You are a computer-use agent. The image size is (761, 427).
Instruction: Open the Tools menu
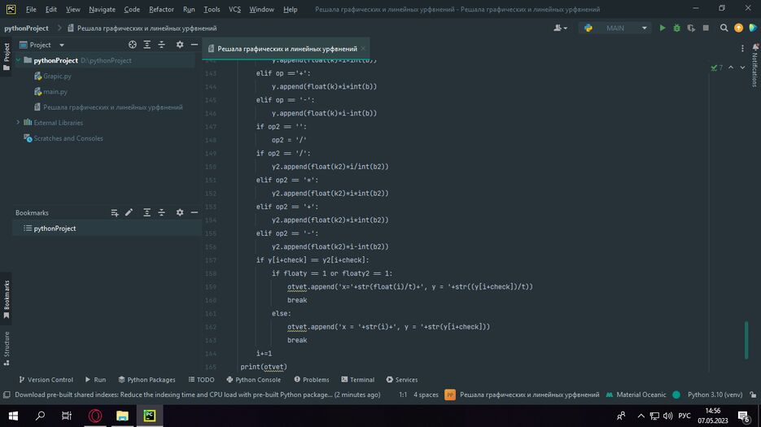coord(212,9)
